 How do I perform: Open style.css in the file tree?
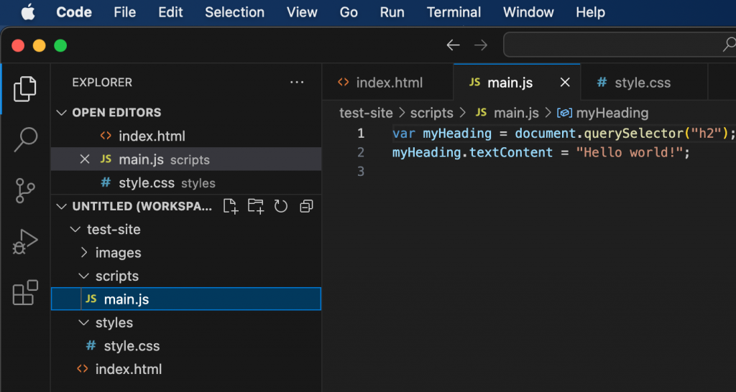pos(132,346)
